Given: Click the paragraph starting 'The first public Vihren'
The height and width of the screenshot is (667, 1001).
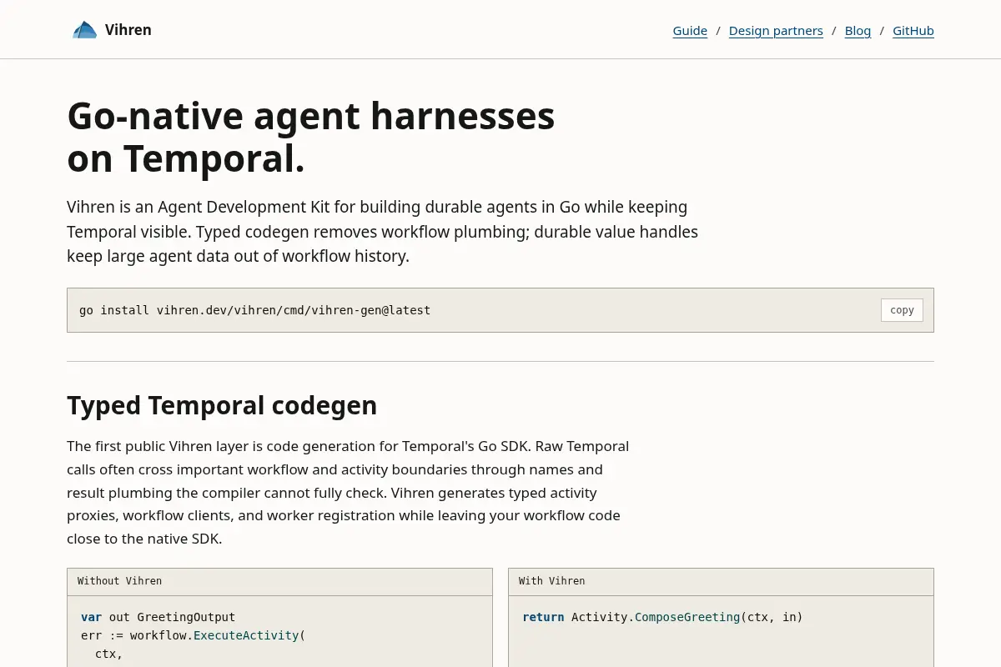Looking at the screenshot, I should [348, 492].
